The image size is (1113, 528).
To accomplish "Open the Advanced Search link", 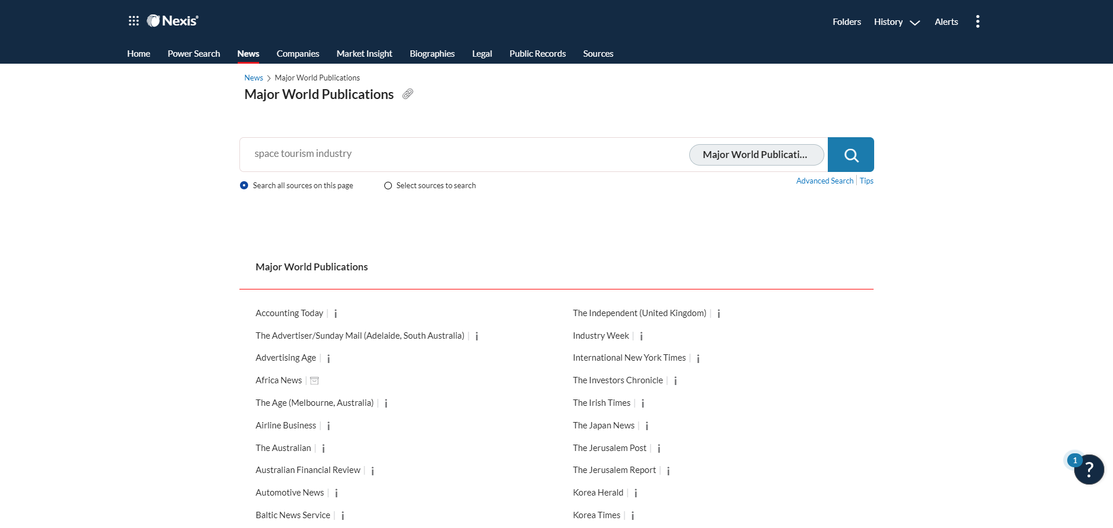I will (824, 181).
